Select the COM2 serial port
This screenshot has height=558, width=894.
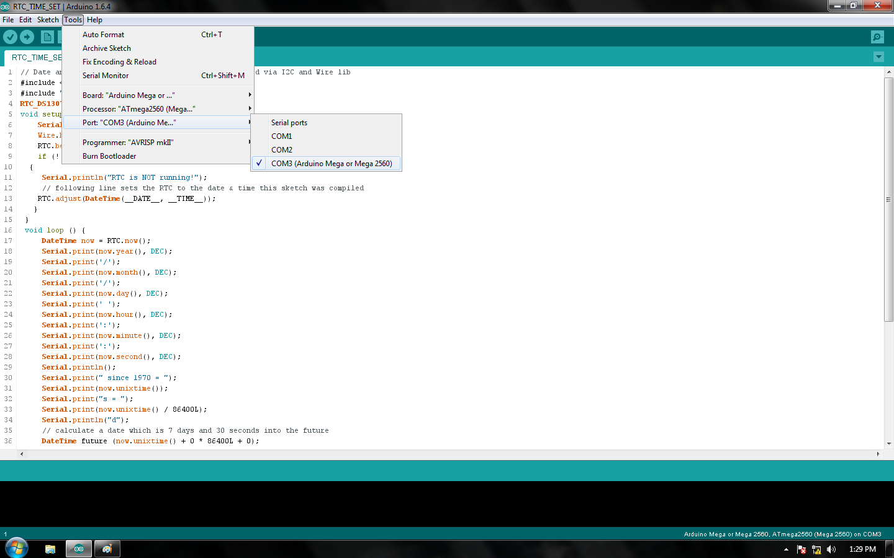pos(326,150)
